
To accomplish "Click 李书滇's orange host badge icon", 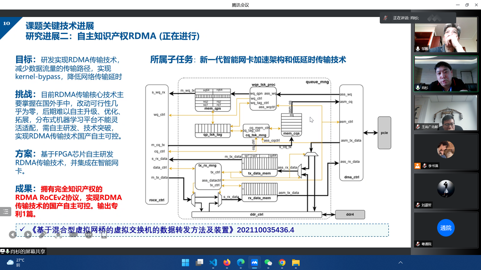I will pyautogui.click(x=417, y=166).
